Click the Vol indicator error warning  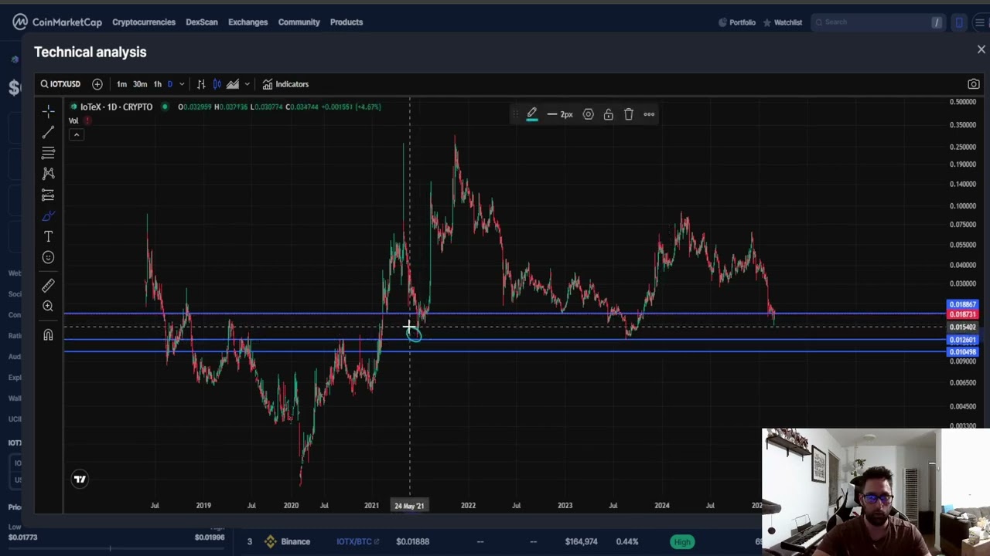click(x=88, y=120)
